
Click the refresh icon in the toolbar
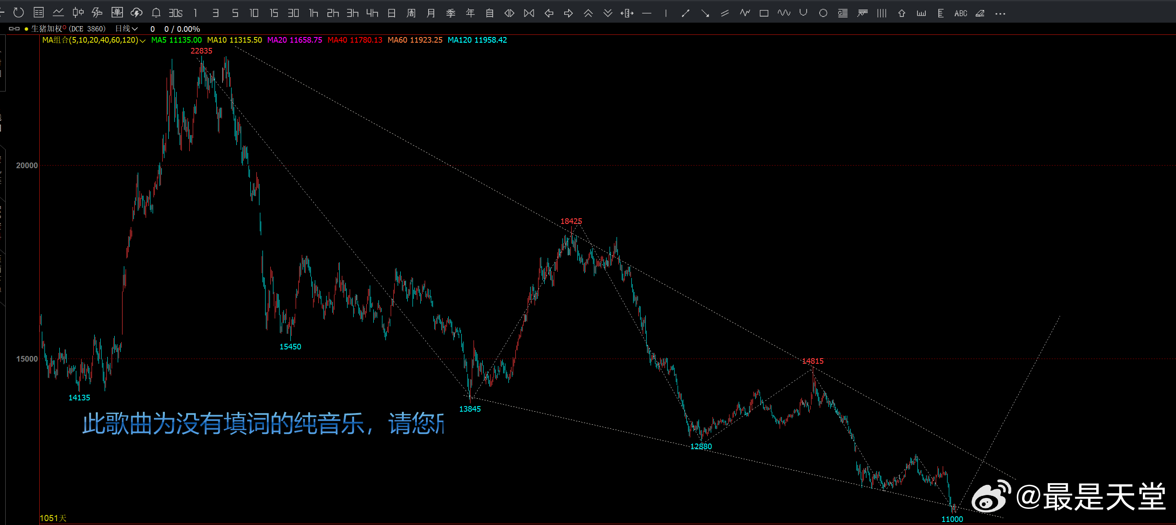click(x=18, y=13)
